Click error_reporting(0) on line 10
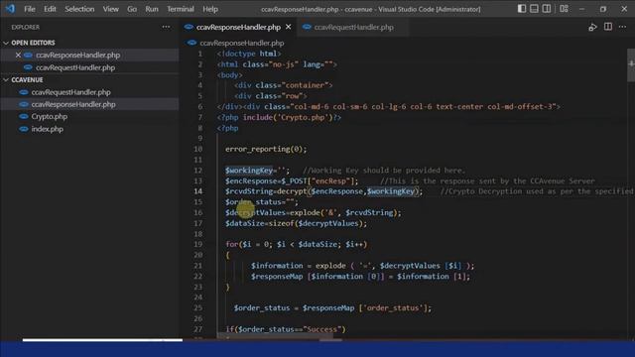 click(266, 149)
